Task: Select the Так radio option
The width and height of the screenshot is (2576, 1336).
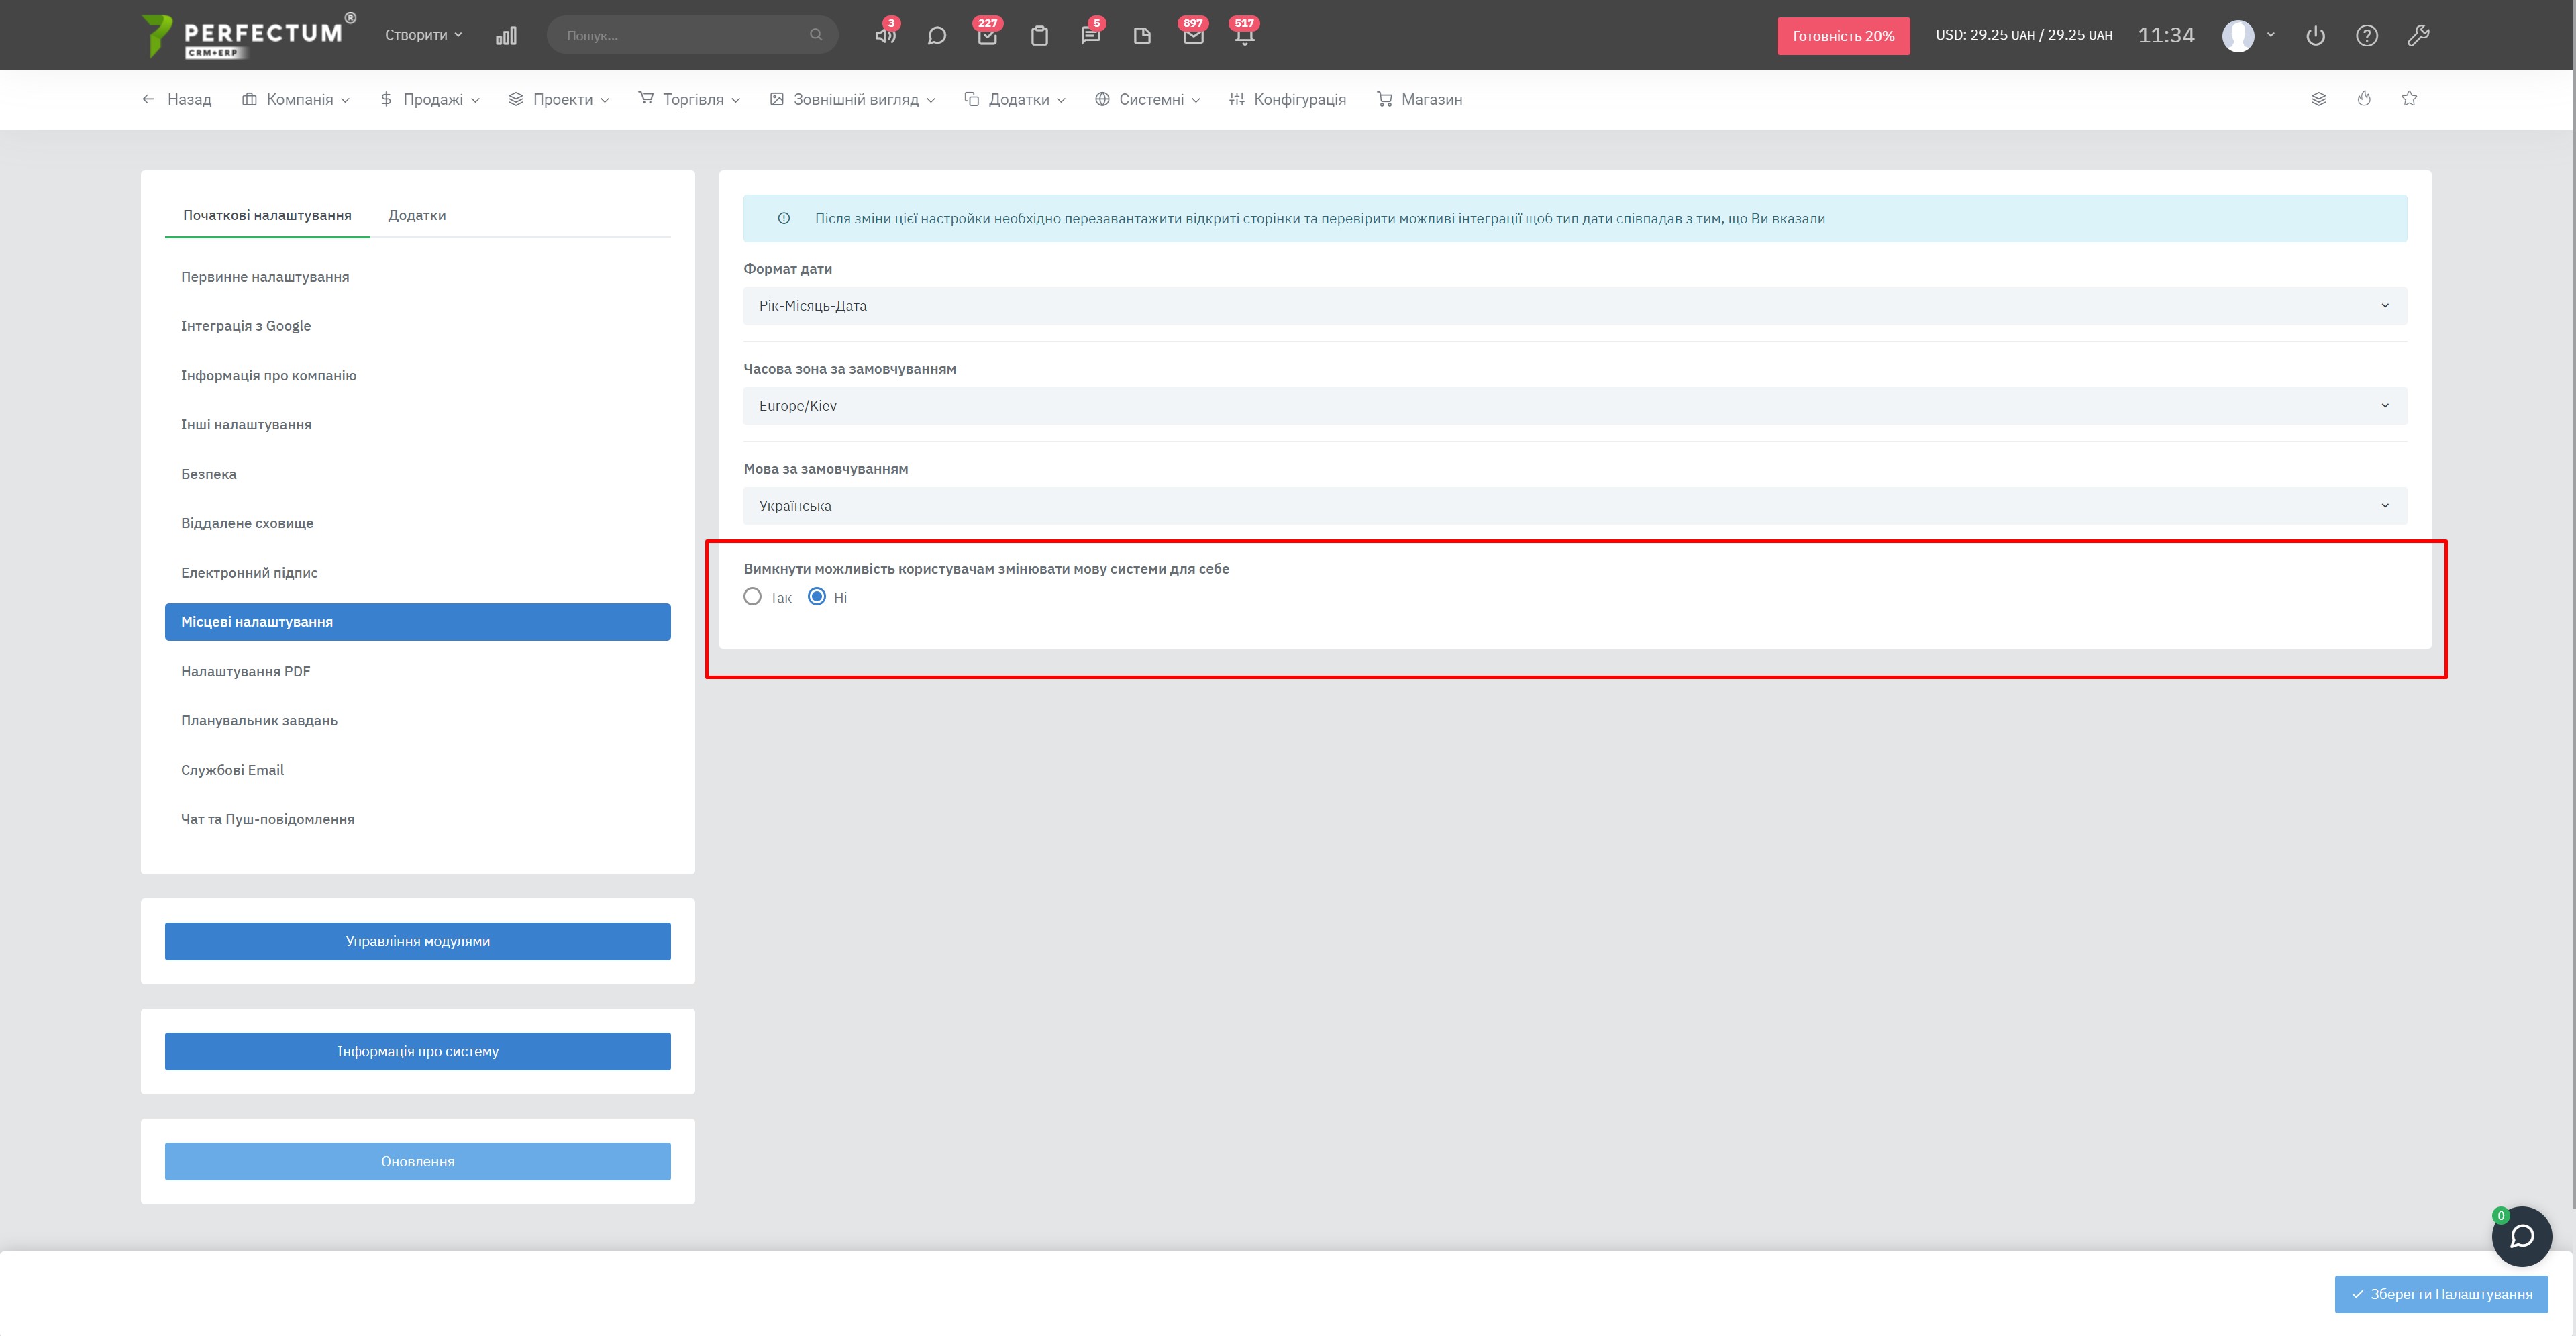Action: 753,597
